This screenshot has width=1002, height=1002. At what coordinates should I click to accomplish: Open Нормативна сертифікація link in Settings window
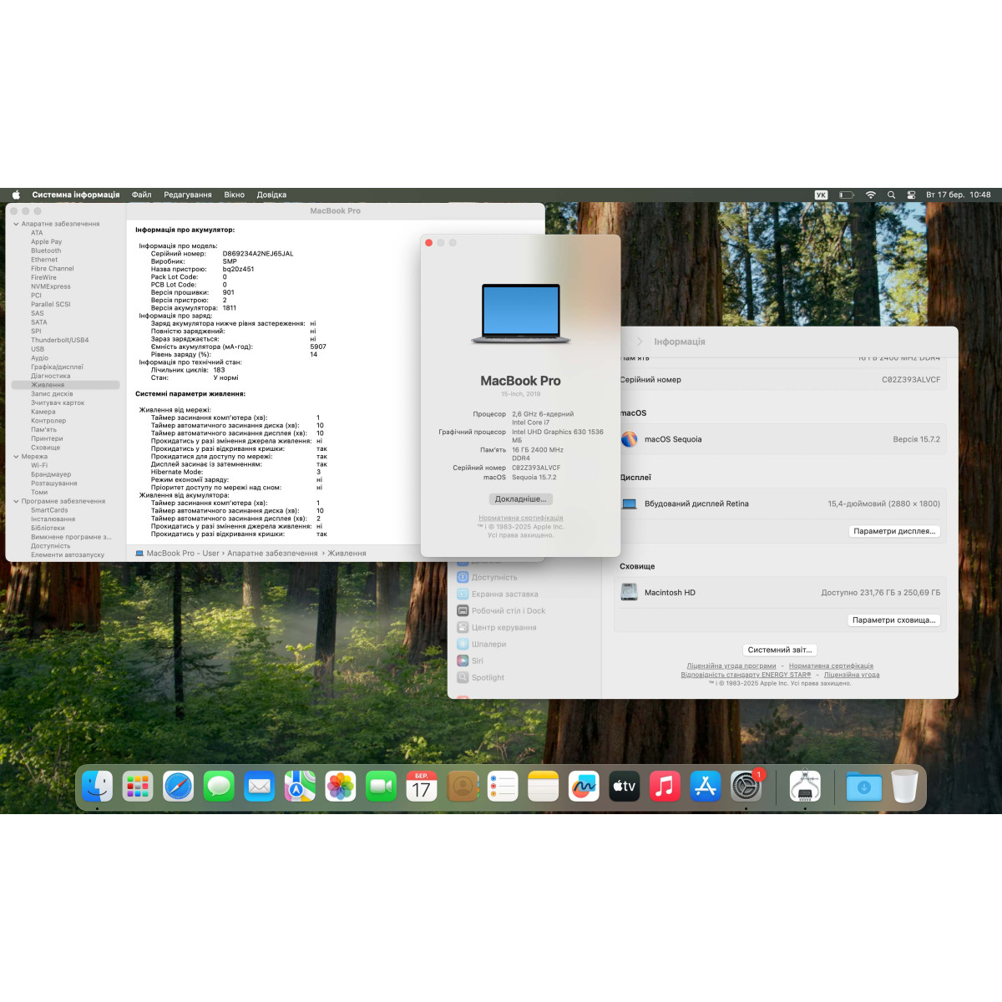point(831,666)
